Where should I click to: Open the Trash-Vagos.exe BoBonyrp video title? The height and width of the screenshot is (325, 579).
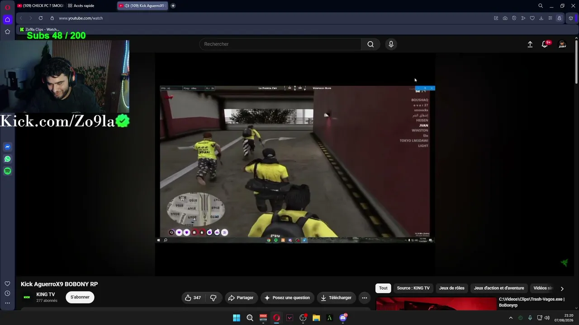[532, 302]
